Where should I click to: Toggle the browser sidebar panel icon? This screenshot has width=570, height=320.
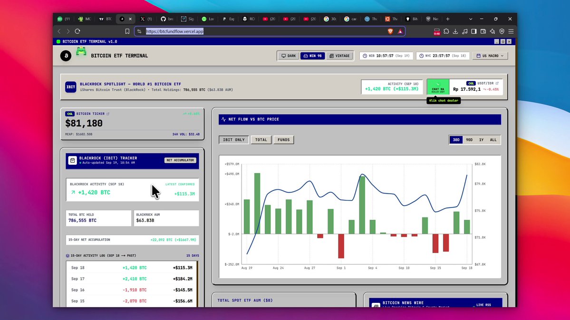[473, 31]
